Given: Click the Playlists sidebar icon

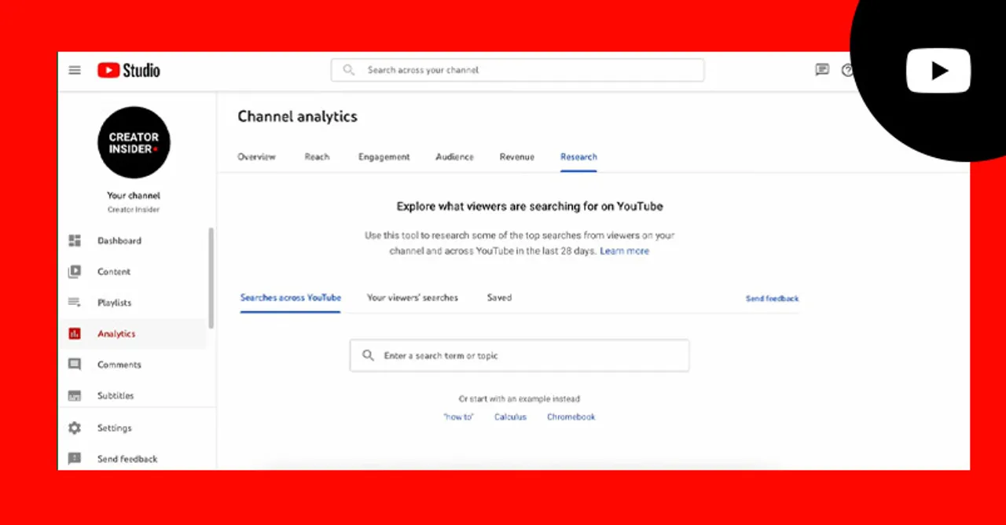Looking at the screenshot, I should click(75, 303).
